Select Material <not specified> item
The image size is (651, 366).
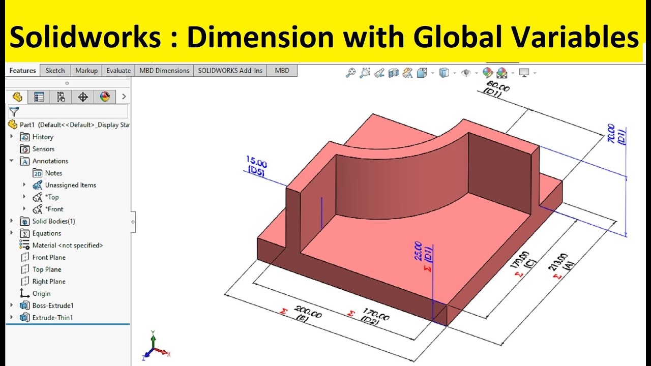coord(61,245)
